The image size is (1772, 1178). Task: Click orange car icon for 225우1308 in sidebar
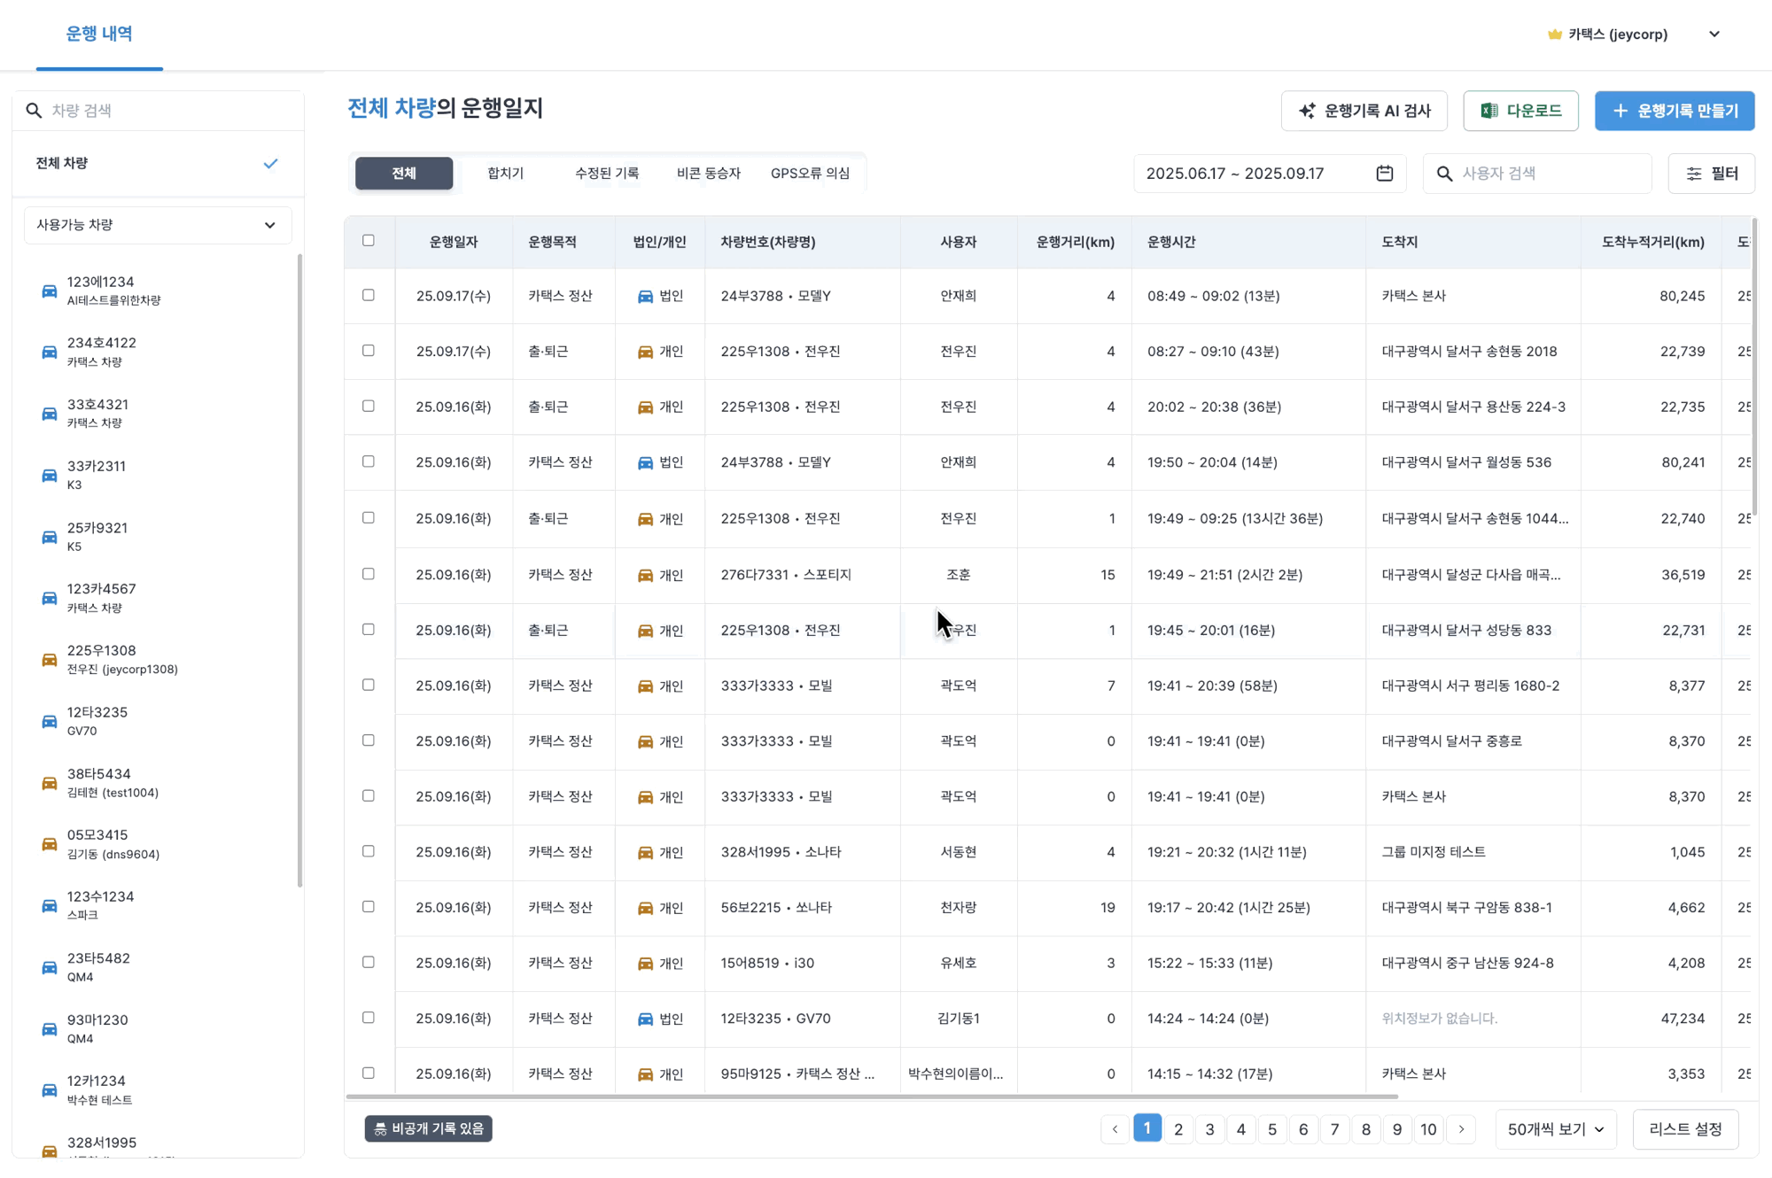pyautogui.click(x=50, y=660)
